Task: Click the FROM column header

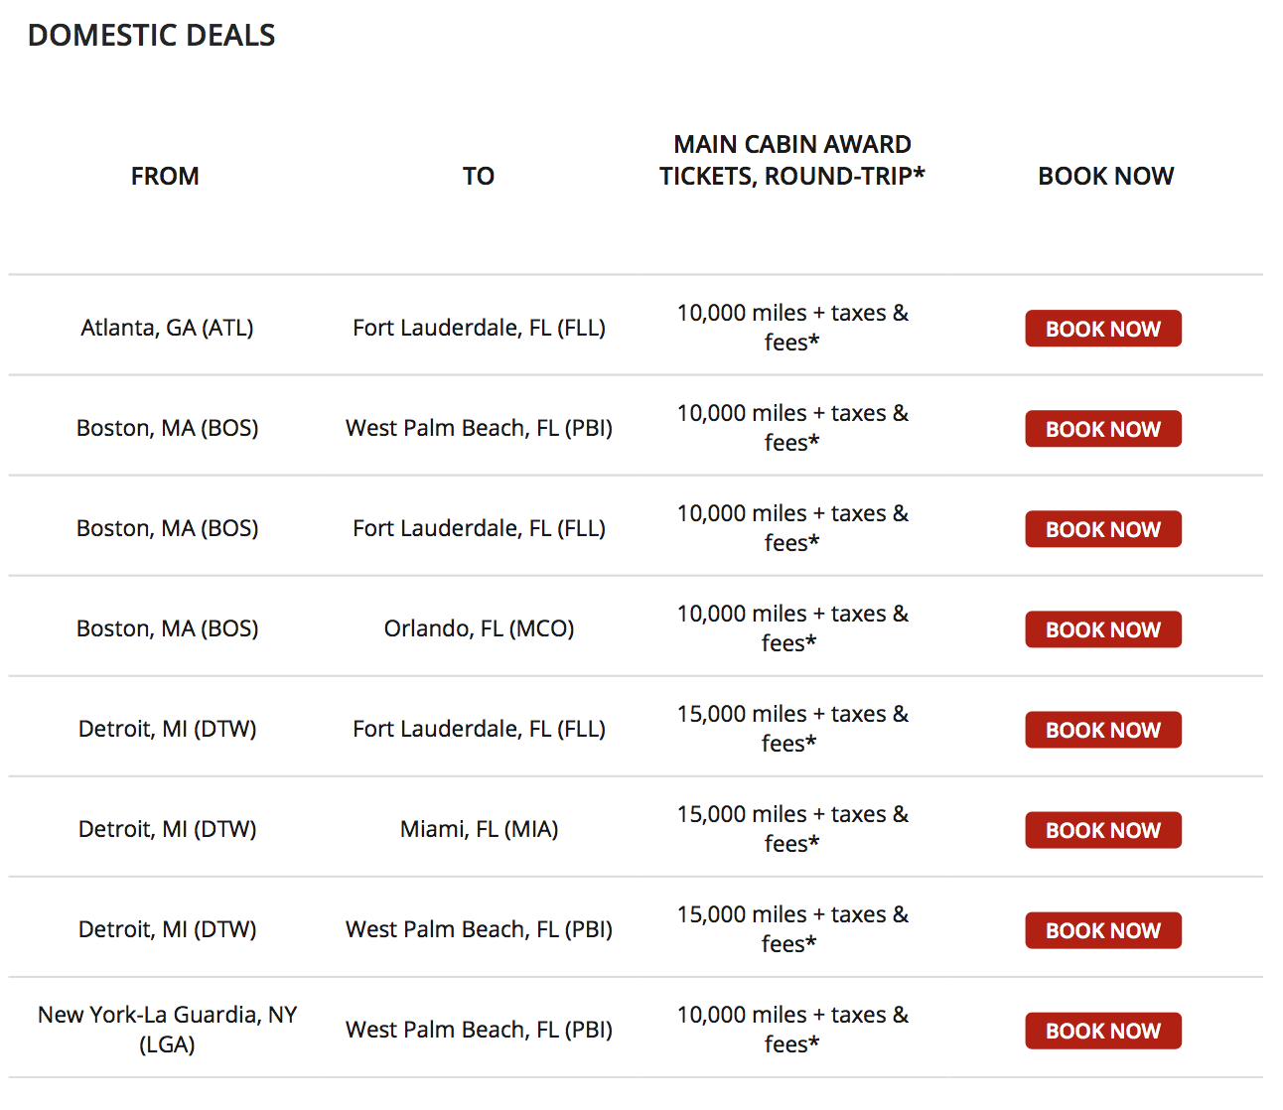Action: coord(165,176)
